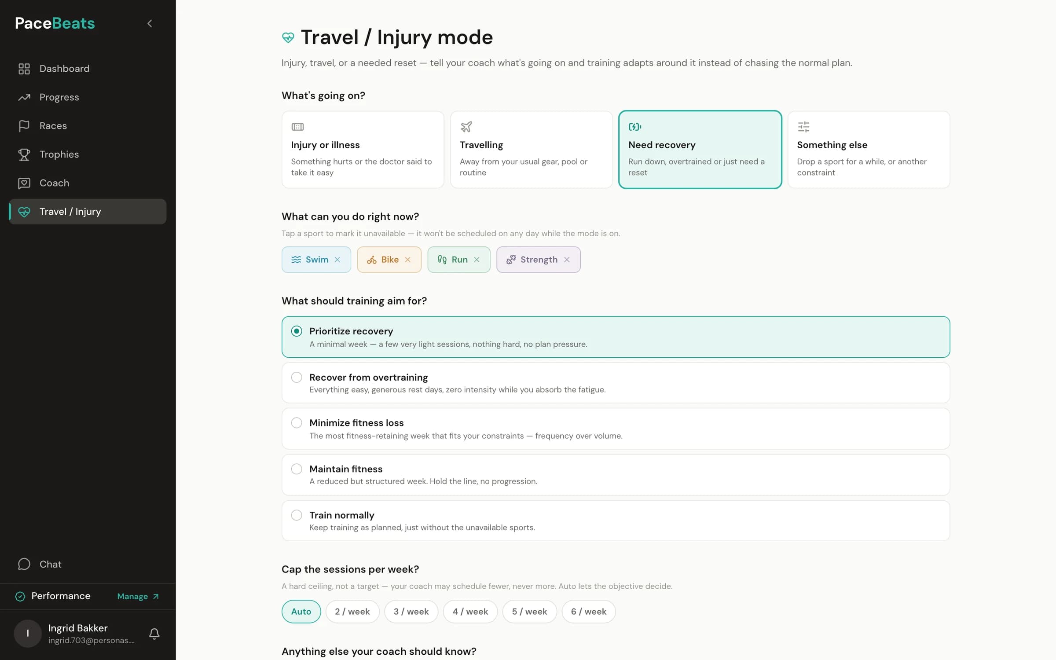Choose the Something else card title

(832, 145)
